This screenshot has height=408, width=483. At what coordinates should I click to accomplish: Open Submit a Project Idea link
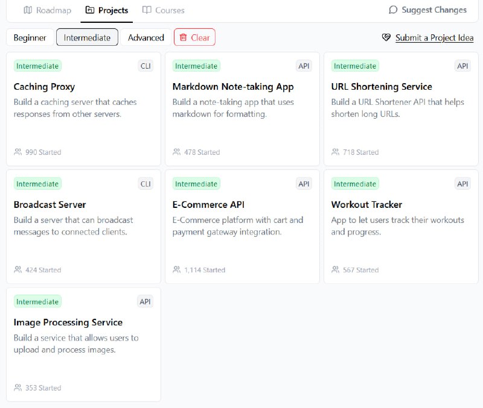[434, 38]
